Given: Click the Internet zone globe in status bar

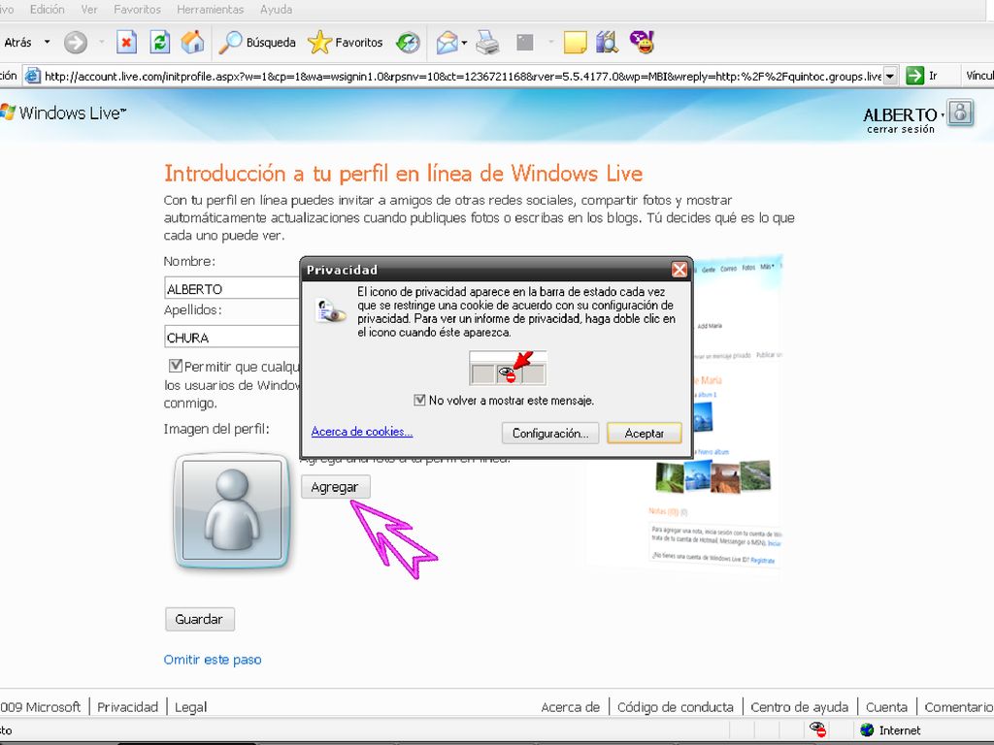Looking at the screenshot, I should click(867, 730).
